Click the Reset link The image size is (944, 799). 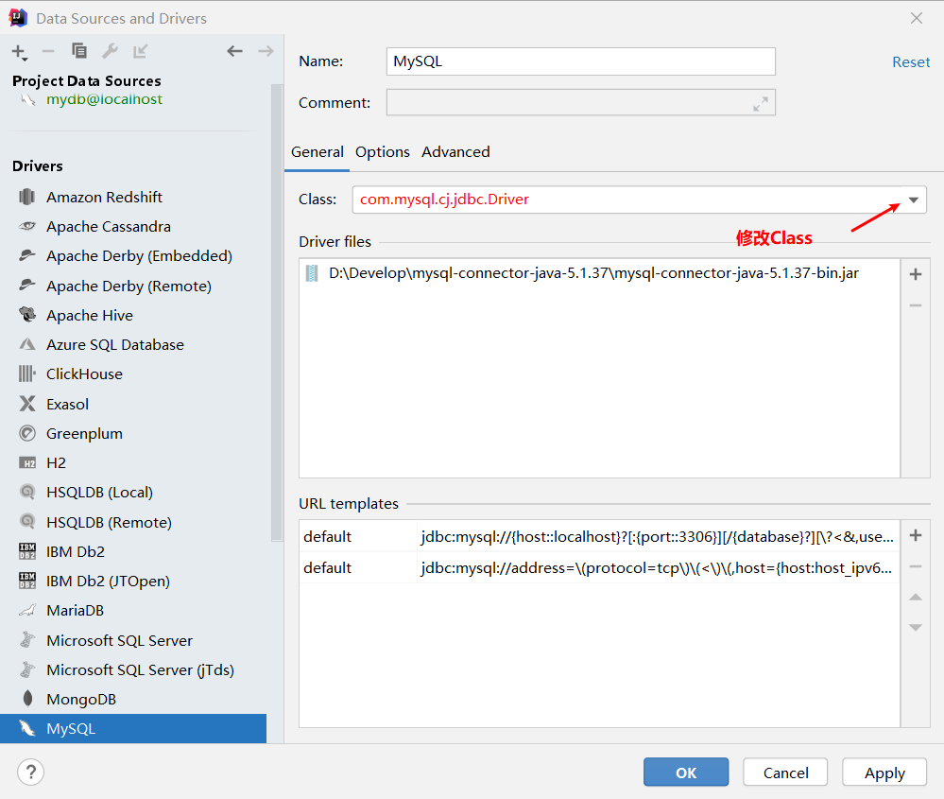(x=911, y=62)
